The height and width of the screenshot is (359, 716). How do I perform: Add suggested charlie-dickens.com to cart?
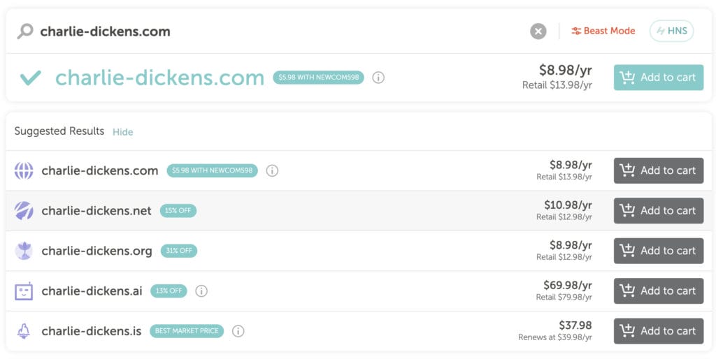[x=659, y=170]
